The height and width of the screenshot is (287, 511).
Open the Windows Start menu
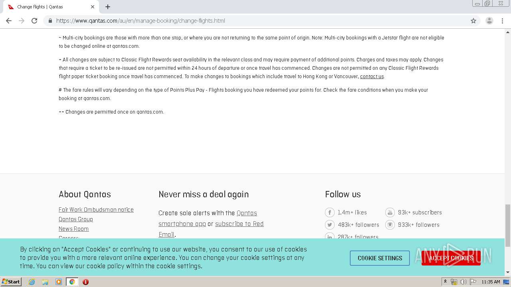tap(11, 282)
